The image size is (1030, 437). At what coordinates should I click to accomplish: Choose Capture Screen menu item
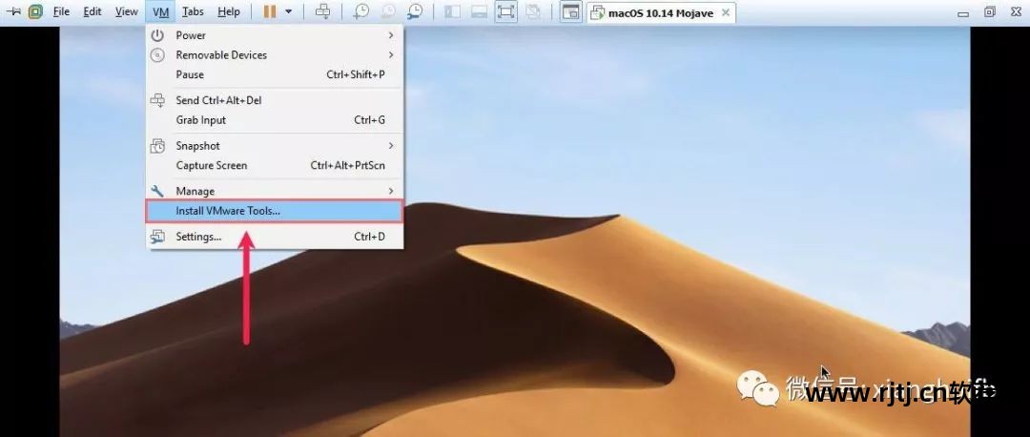point(274,166)
